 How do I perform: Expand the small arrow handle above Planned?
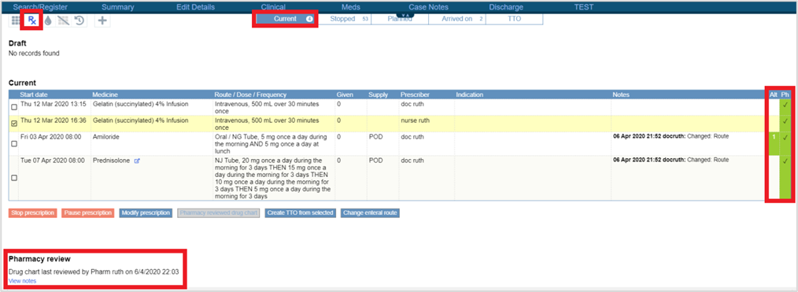coord(405,15)
